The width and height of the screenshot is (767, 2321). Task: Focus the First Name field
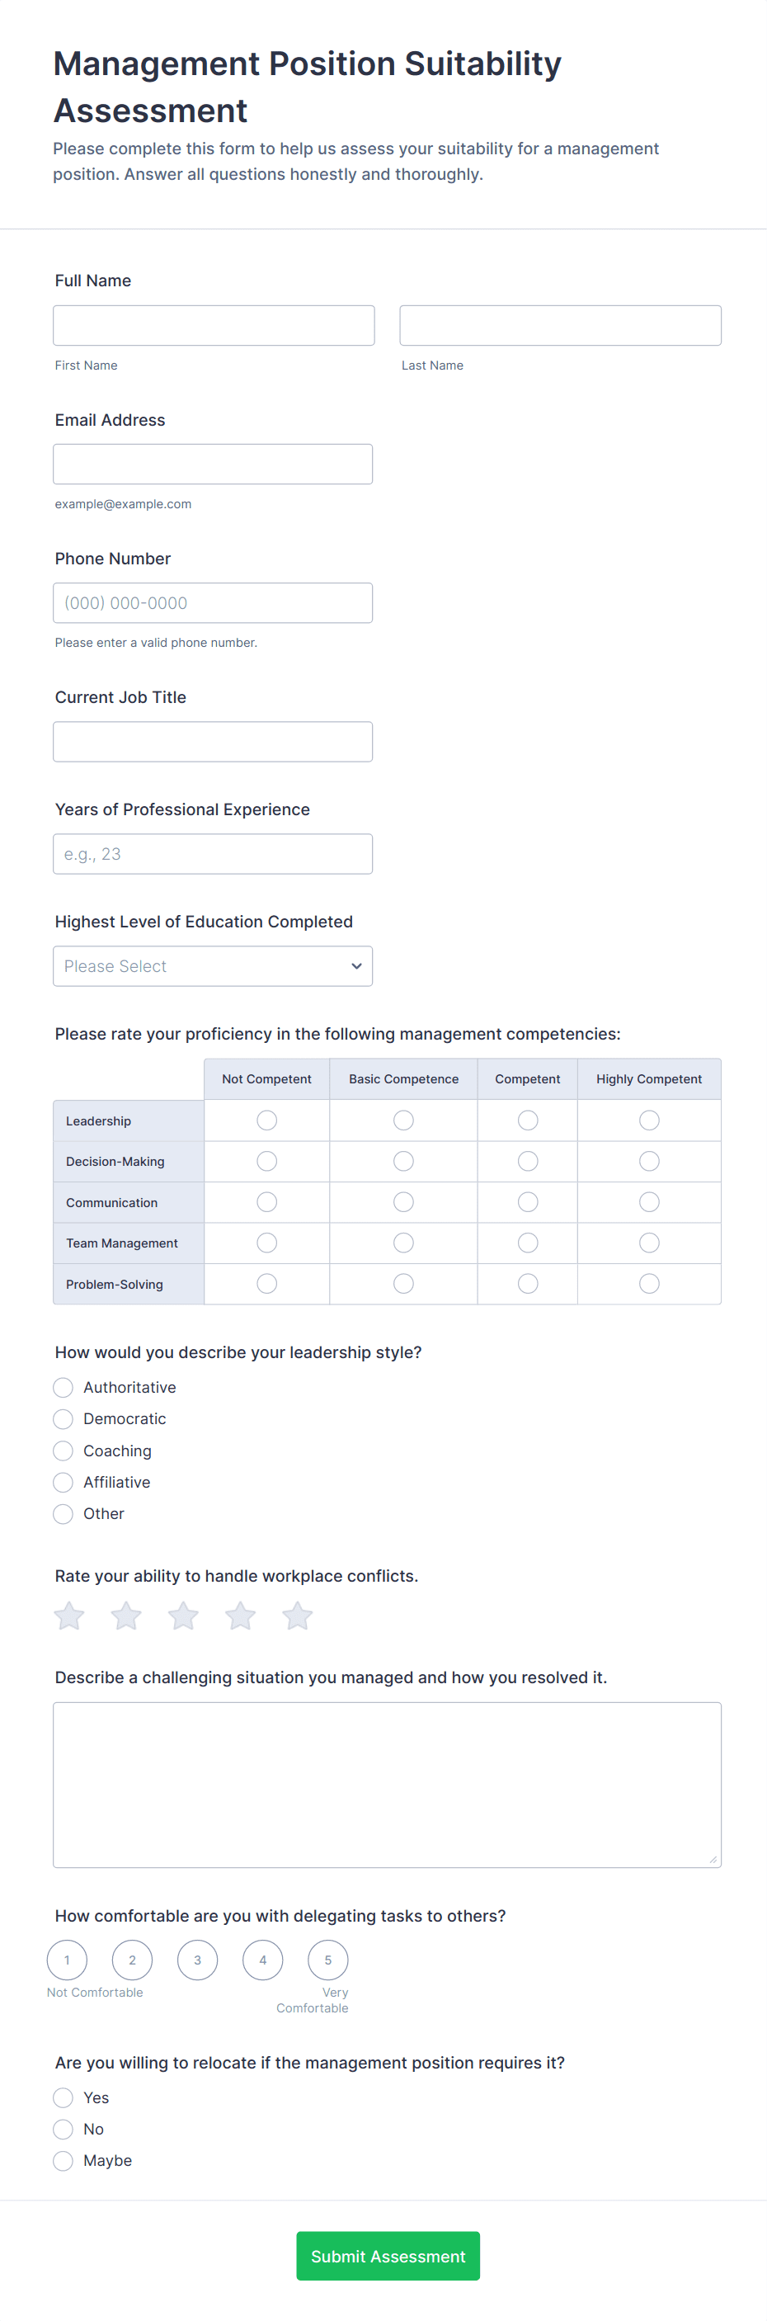tap(214, 325)
